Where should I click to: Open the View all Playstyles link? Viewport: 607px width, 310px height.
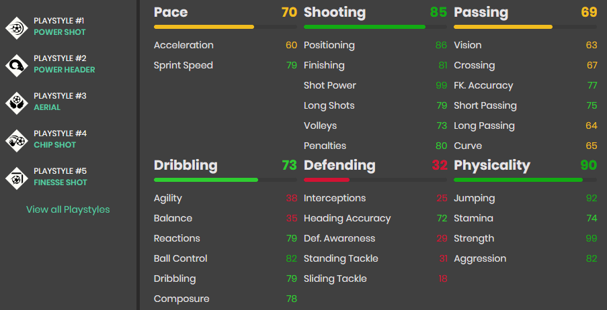coord(68,209)
